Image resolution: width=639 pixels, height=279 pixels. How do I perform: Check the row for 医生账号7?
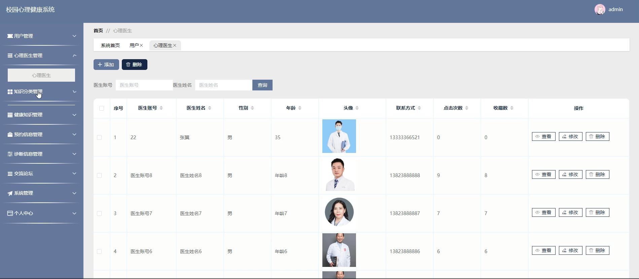tap(99, 213)
